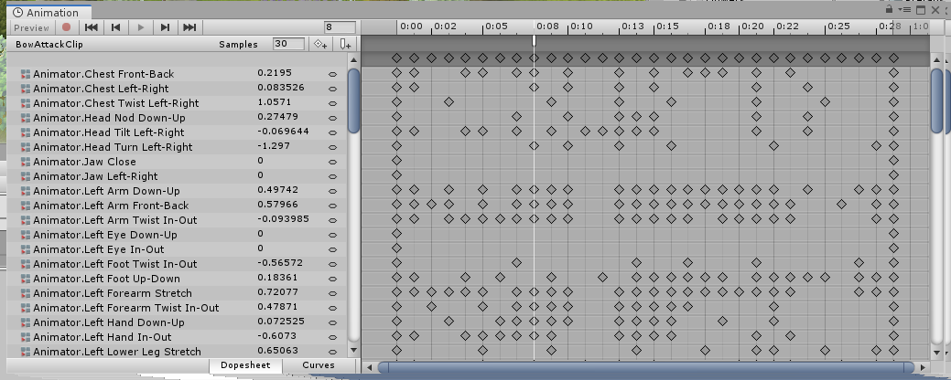Select Jaw Close keyframe at 0:00
This screenshot has width=951, height=380.
point(396,161)
